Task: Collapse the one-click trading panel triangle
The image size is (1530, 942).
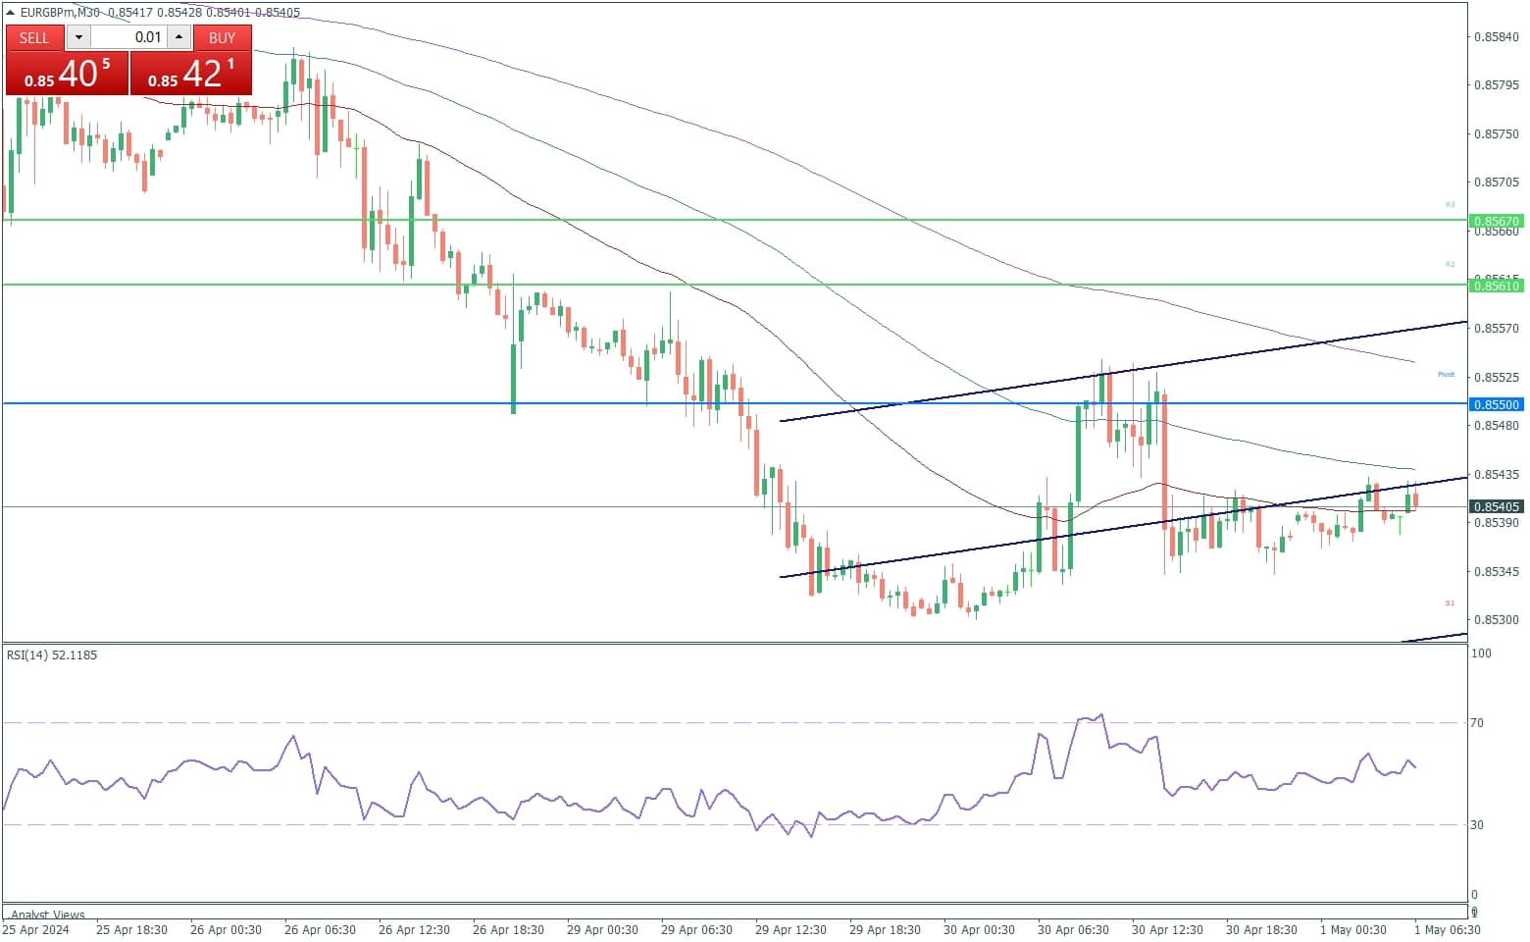Action: coord(11,13)
